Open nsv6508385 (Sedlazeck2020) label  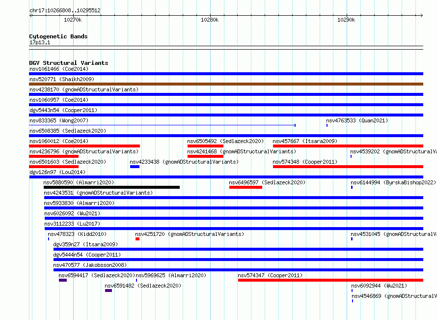pyautogui.click(x=68, y=131)
